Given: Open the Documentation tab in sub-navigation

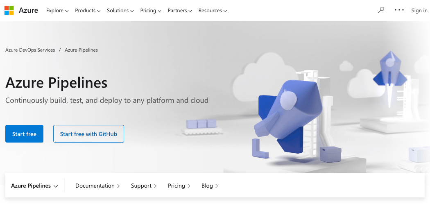Looking at the screenshot, I should pos(97,186).
